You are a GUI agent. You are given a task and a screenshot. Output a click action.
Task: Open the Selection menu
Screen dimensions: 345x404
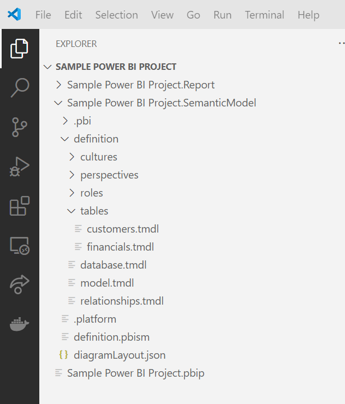(x=116, y=15)
